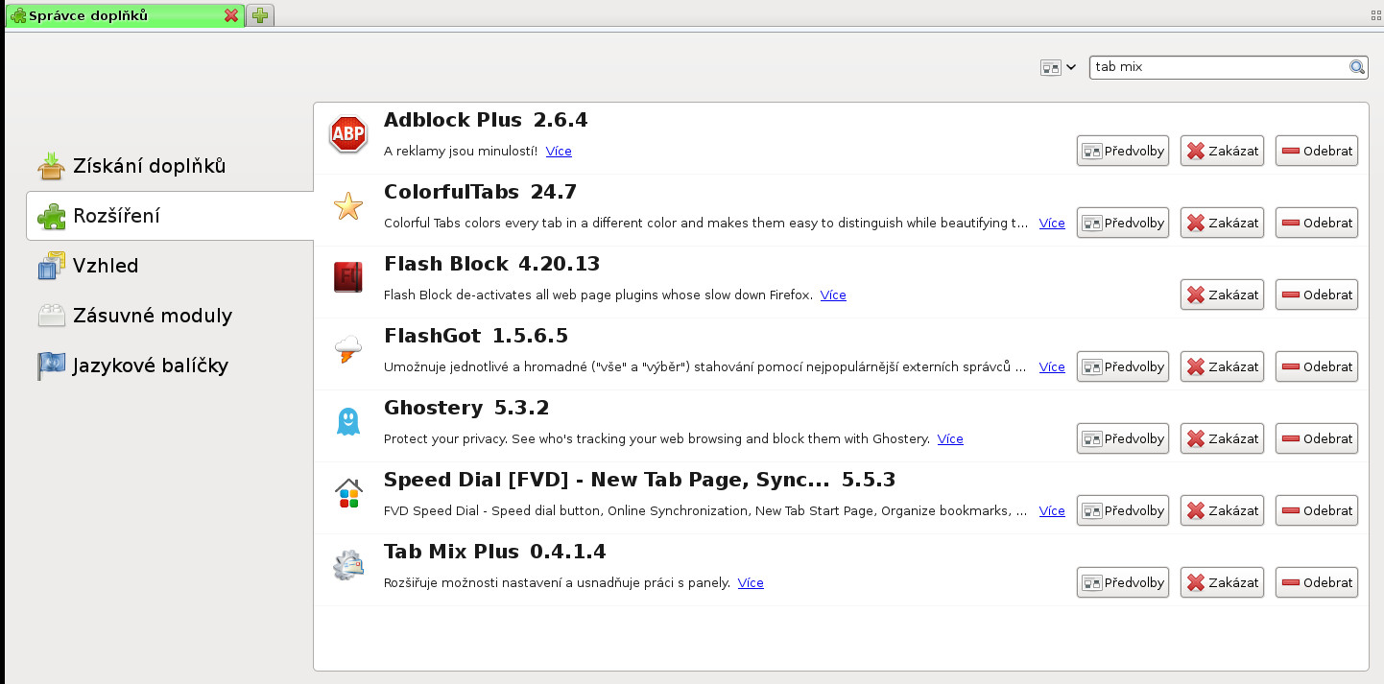This screenshot has height=684, width=1384.
Task: Disable FlashGot with Zakázat
Action: coord(1222,366)
